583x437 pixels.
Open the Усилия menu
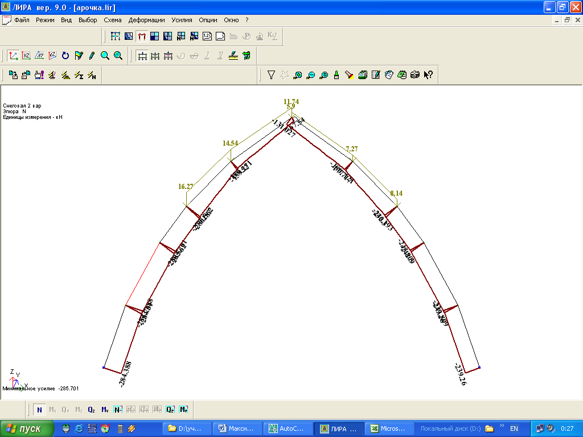[x=182, y=20]
